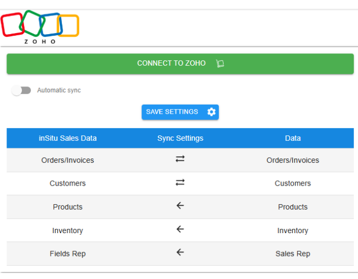Change the Orders/Invoices sync direction arrows
Image resolution: width=358 pixels, height=279 pixels.
coord(180,158)
